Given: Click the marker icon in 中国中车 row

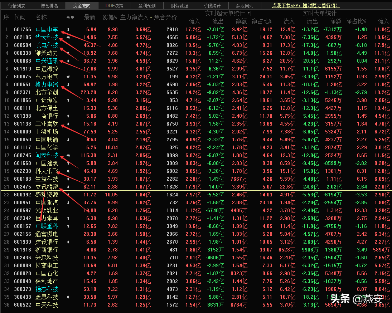Looking at the screenshot, I should click(x=68, y=29).
